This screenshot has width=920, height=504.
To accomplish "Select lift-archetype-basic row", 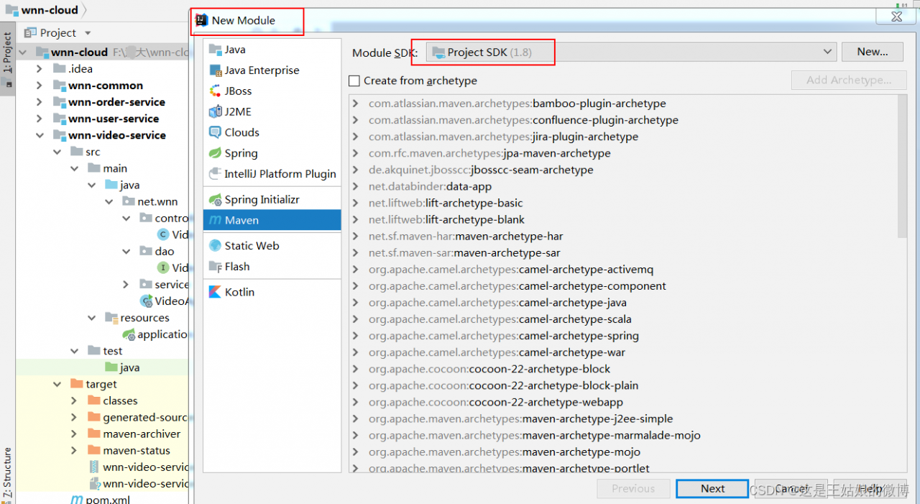I will (624, 203).
